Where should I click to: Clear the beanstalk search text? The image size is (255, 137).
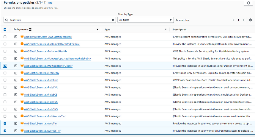pyautogui.click(x=113, y=20)
